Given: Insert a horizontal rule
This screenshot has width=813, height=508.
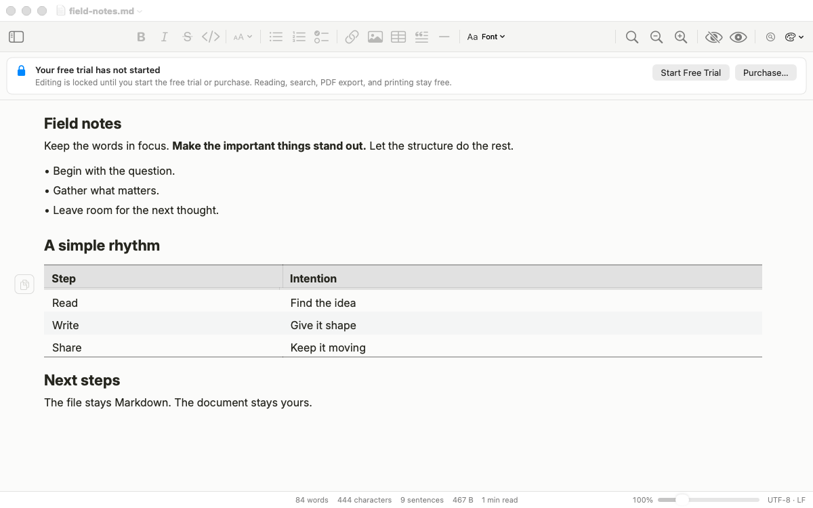Looking at the screenshot, I should click(444, 37).
